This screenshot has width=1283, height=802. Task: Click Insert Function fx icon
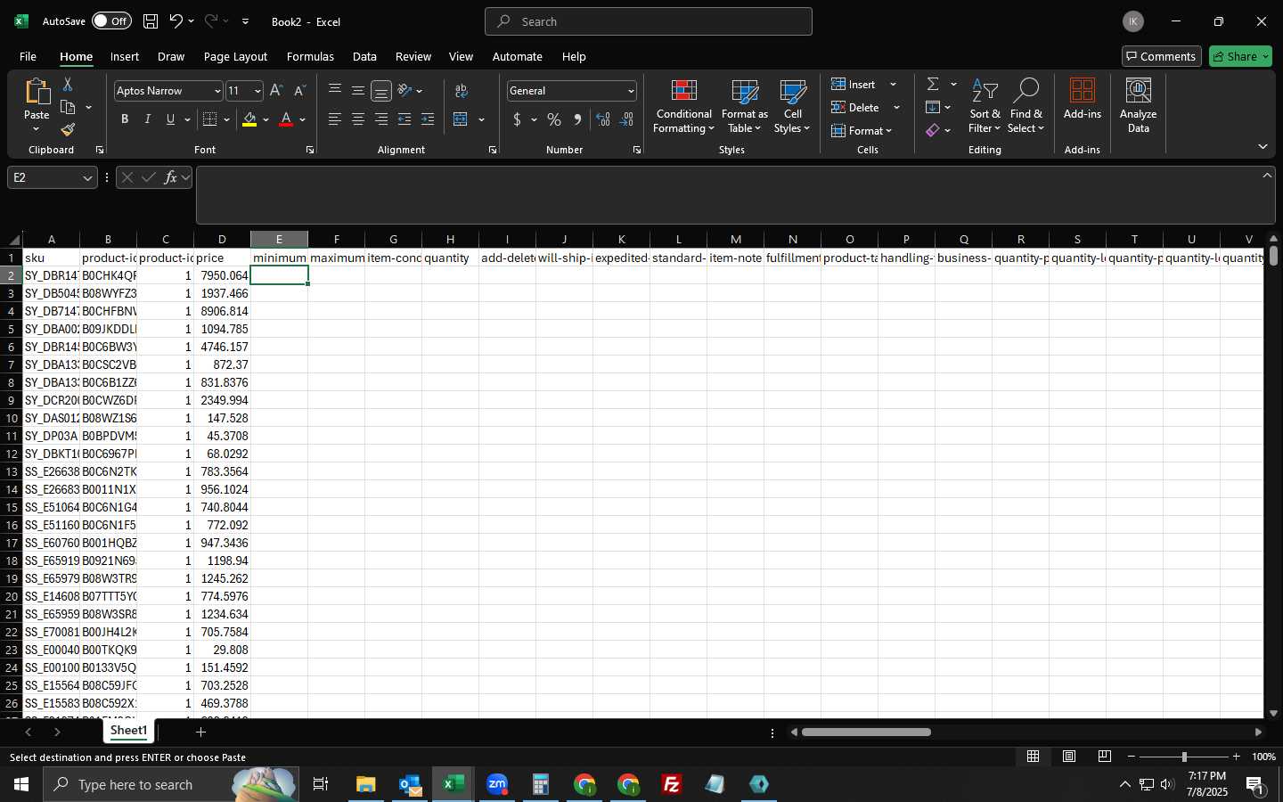coord(170,177)
